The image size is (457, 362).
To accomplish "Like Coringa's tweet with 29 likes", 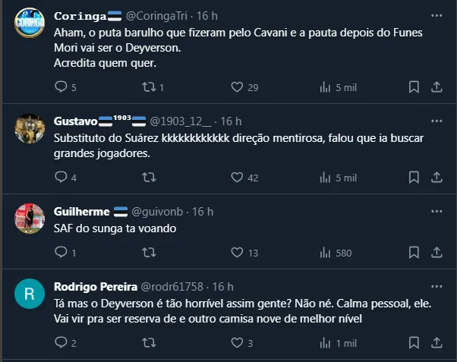I will tap(236, 87).
